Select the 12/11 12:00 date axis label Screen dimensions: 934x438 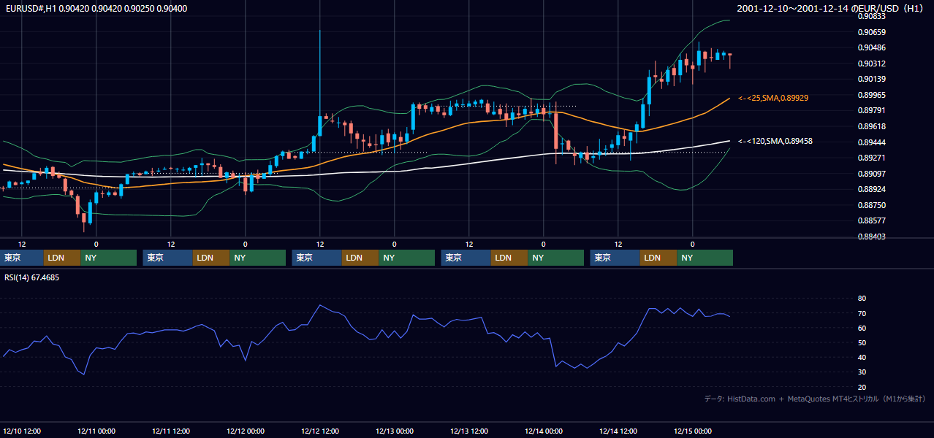[x=171, y=431]
